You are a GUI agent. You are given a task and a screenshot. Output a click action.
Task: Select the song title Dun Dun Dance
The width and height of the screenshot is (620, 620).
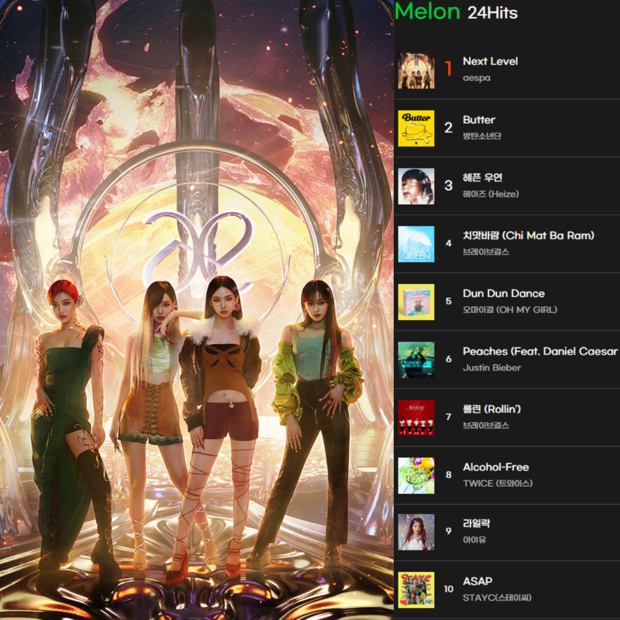tap(504, 293)
